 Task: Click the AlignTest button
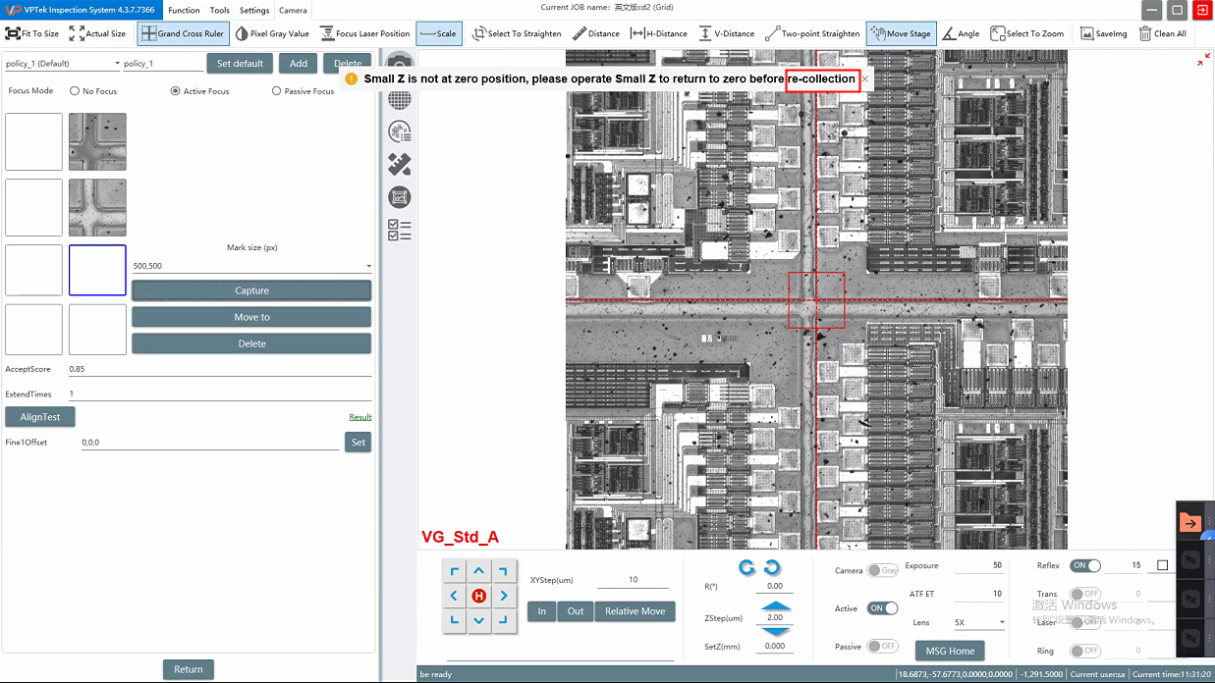[40, 417]
